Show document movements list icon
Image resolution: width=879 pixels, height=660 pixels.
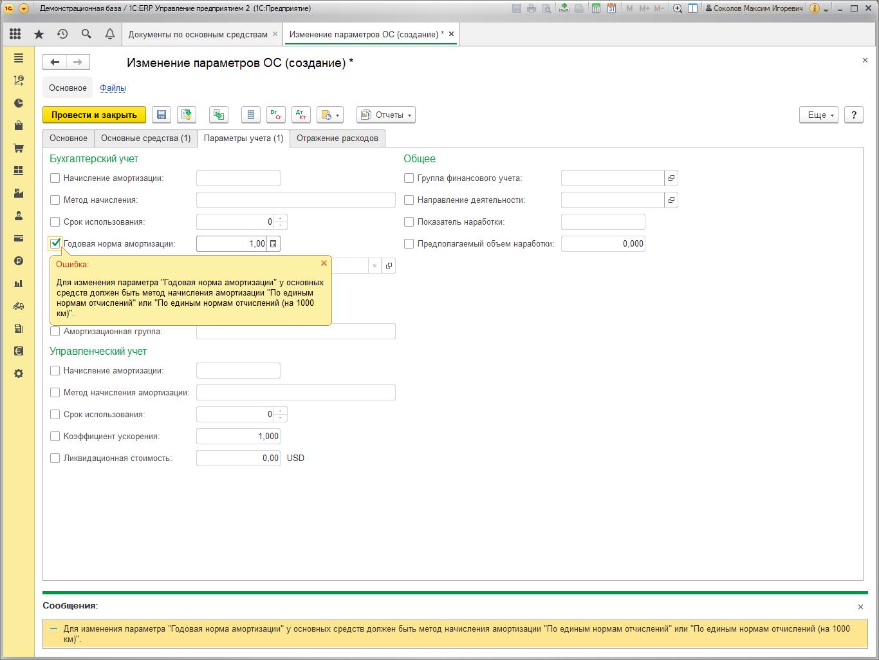[251, 115]
